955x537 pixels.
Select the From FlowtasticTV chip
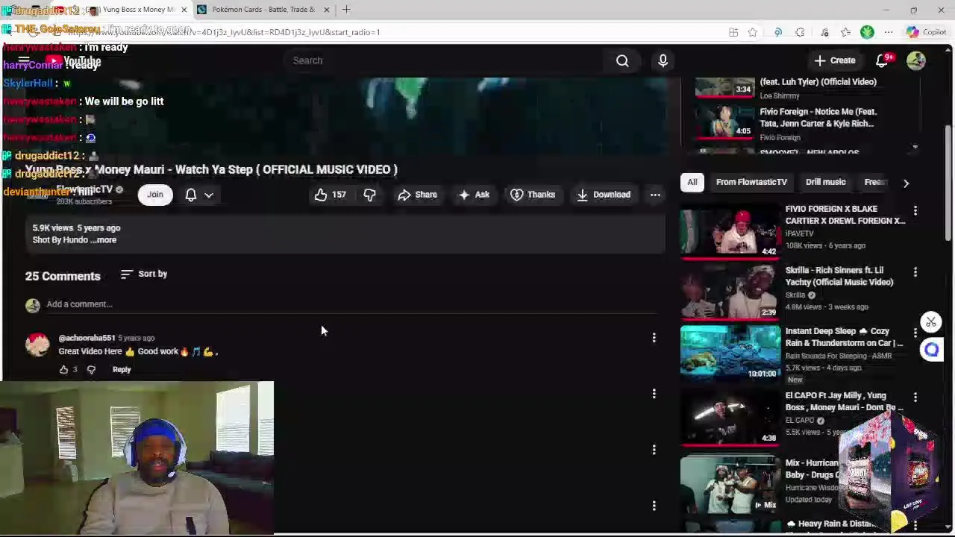point(751,182)
